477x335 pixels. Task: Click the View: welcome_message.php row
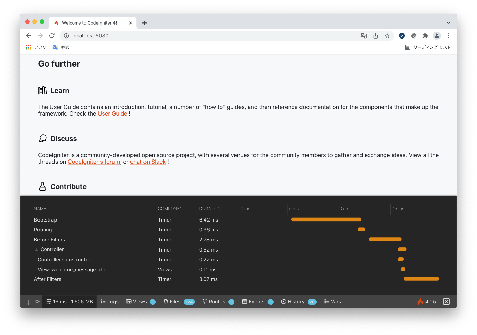(72, 270)
